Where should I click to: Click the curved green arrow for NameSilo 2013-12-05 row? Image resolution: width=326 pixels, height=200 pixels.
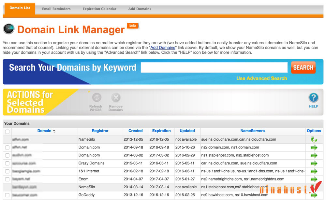coord(314,139)
